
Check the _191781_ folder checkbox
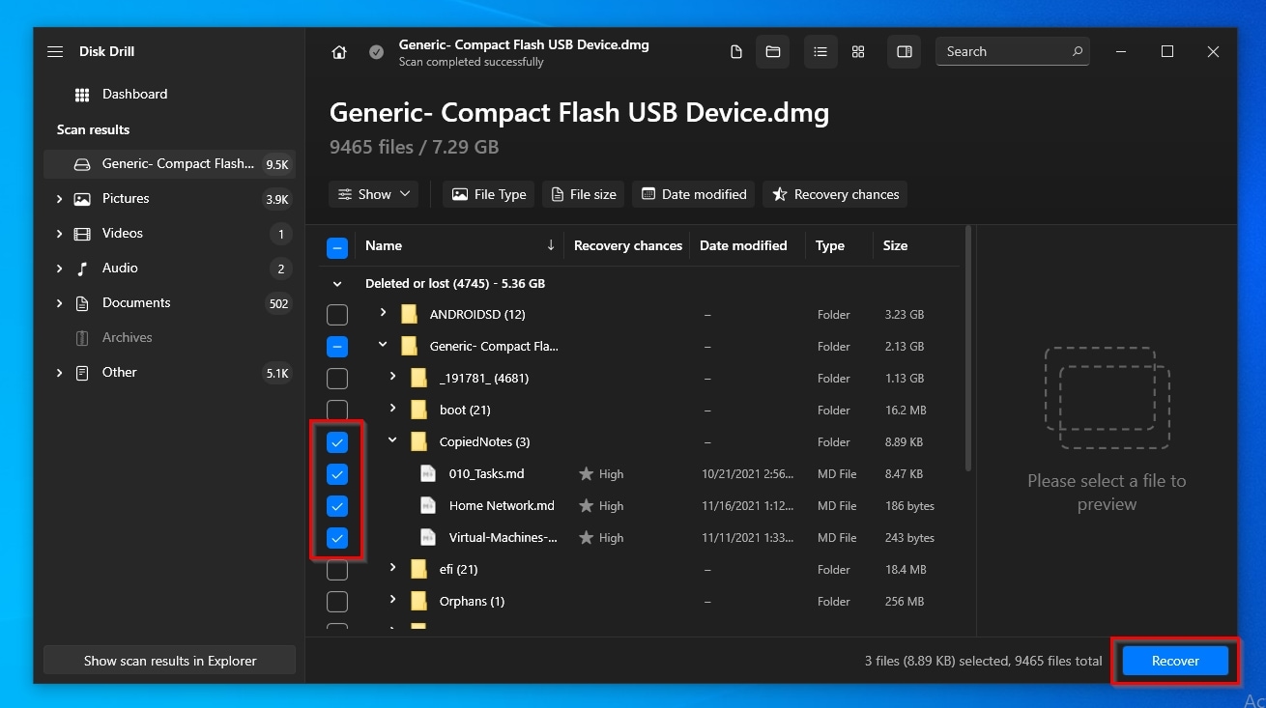[337, 379]
